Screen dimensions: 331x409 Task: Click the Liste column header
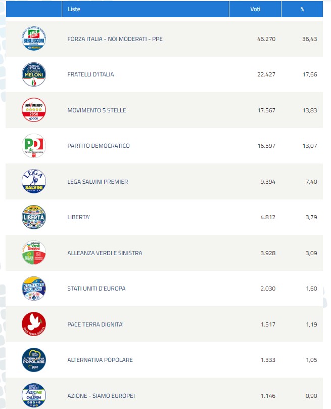pos(74,9)
